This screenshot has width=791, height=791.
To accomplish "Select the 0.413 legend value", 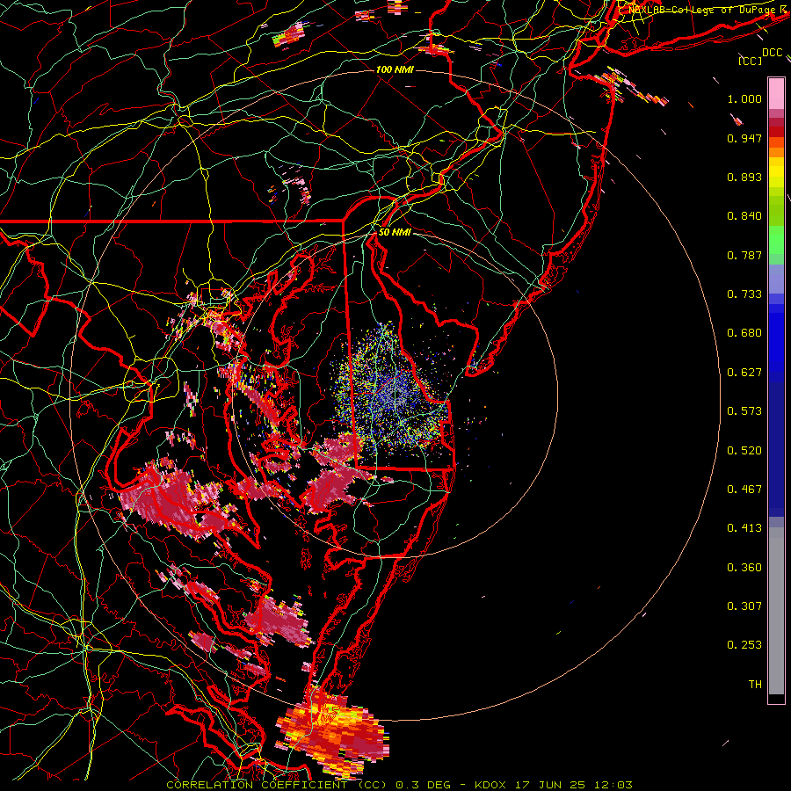I will pyautogui.click(x=744, y=528).
